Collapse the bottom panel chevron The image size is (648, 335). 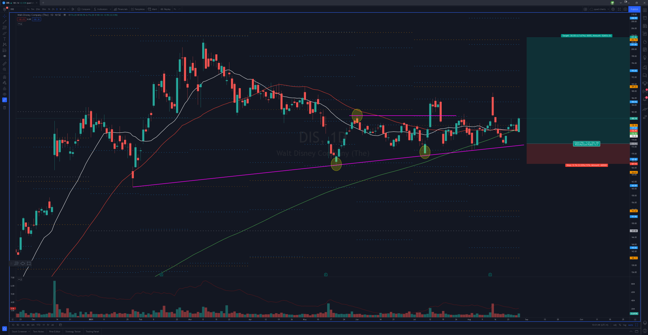pyautogui.click(x=631, y=332)
